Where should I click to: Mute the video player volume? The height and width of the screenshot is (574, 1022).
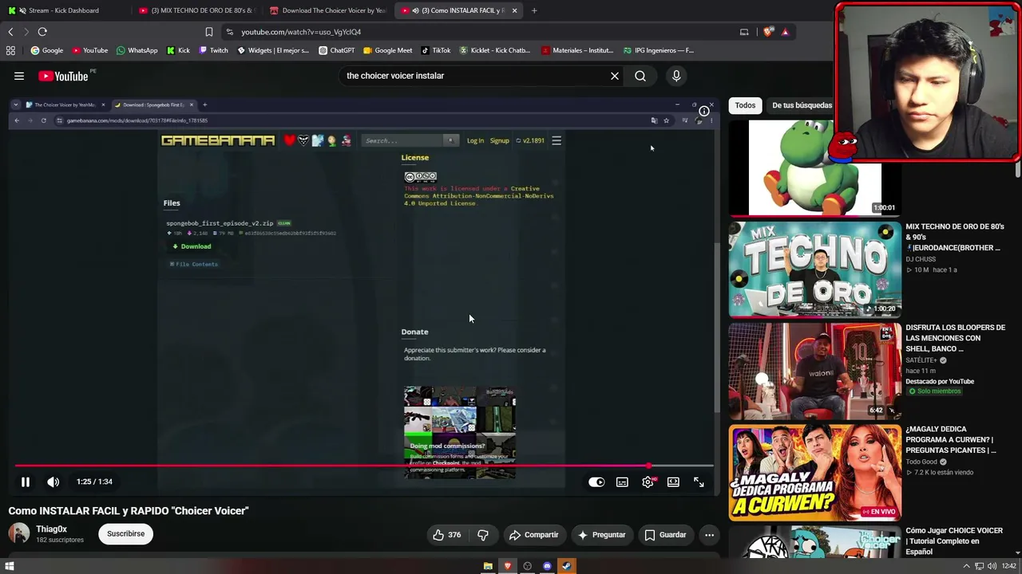(53, 482)
